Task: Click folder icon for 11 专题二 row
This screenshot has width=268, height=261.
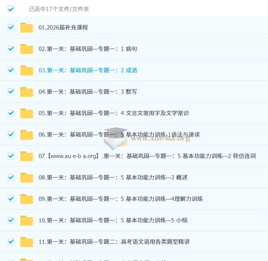Action: [26, 242]
